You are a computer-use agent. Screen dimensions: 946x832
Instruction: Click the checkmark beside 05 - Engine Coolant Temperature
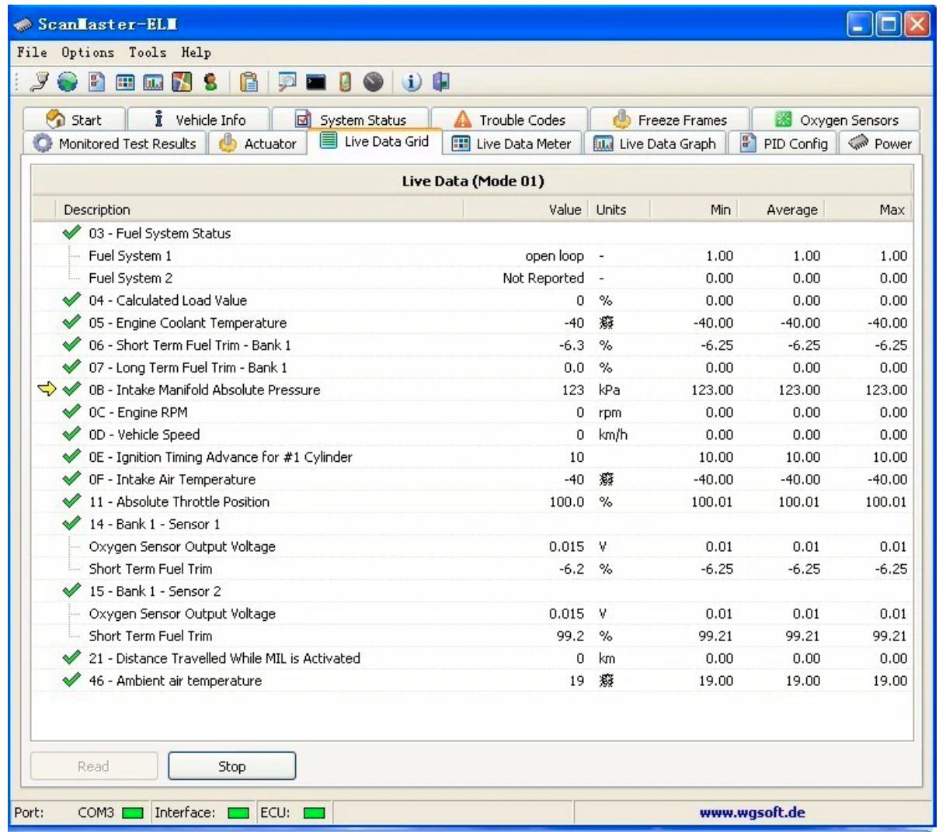coord(71,322)
